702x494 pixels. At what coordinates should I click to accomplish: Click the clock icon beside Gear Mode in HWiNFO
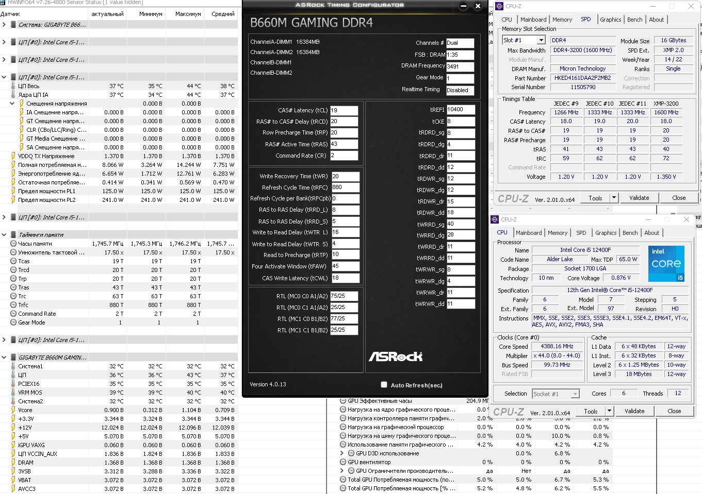pyautogui.click(x=13, y=322)
